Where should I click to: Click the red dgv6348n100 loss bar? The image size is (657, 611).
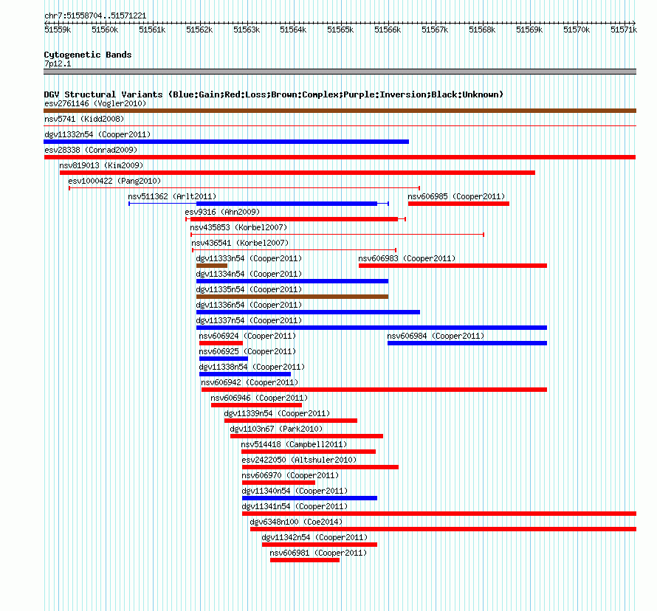click(444, 529)
